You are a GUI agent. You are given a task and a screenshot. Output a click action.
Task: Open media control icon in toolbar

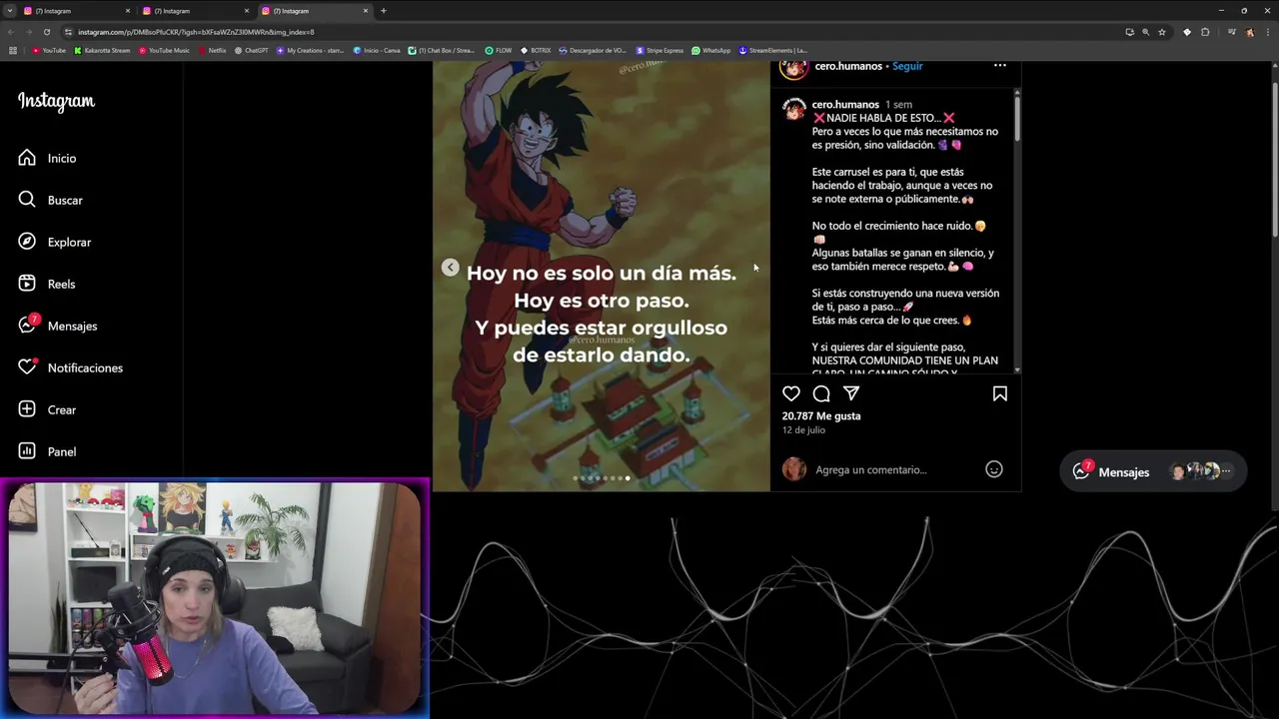[1231, 32]
